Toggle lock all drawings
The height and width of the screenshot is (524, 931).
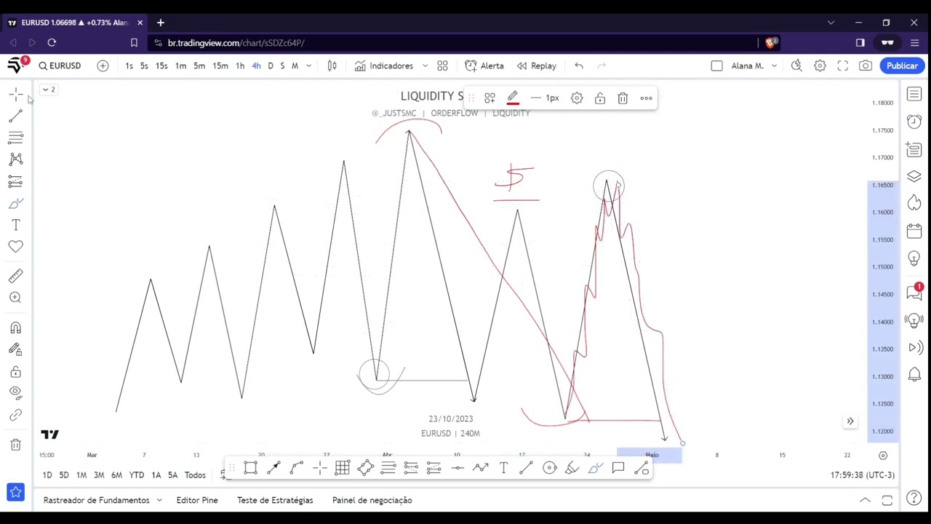coord(15,372)
